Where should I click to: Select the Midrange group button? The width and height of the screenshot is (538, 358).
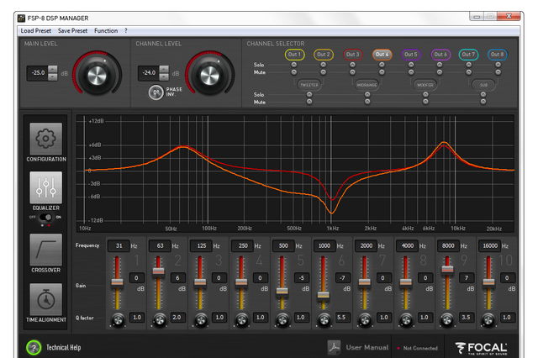coord(367,85)
